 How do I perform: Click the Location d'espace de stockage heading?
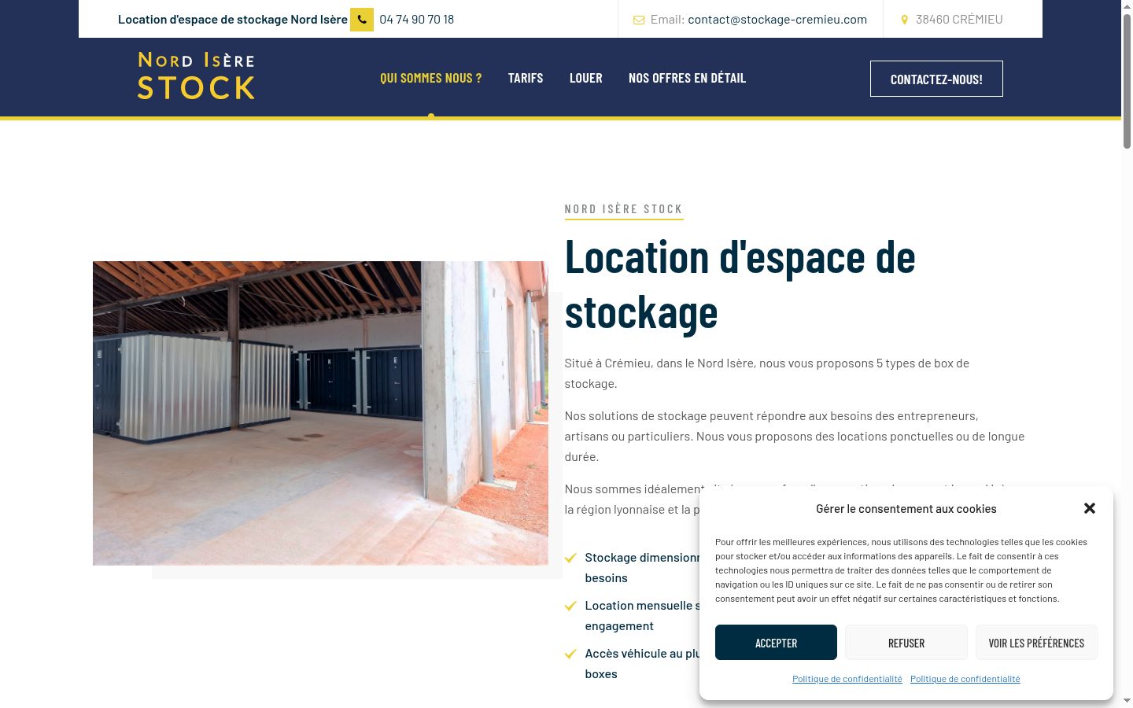coord(740,284)
